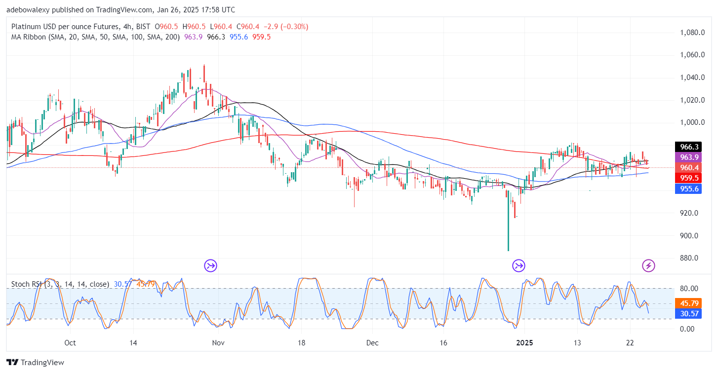
Task: Click the red 959.5 price label
Action: [688, 178]
